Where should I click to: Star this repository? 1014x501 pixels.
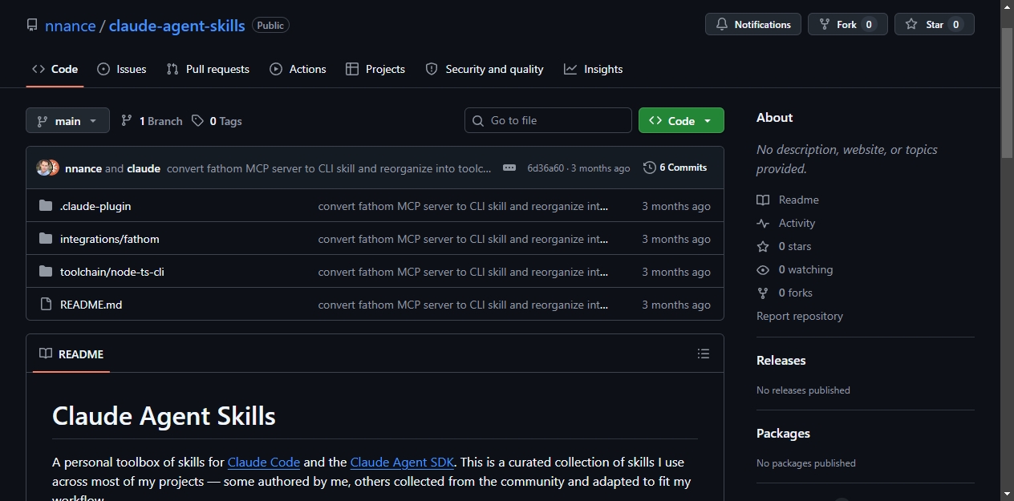[x=934, y=25]
